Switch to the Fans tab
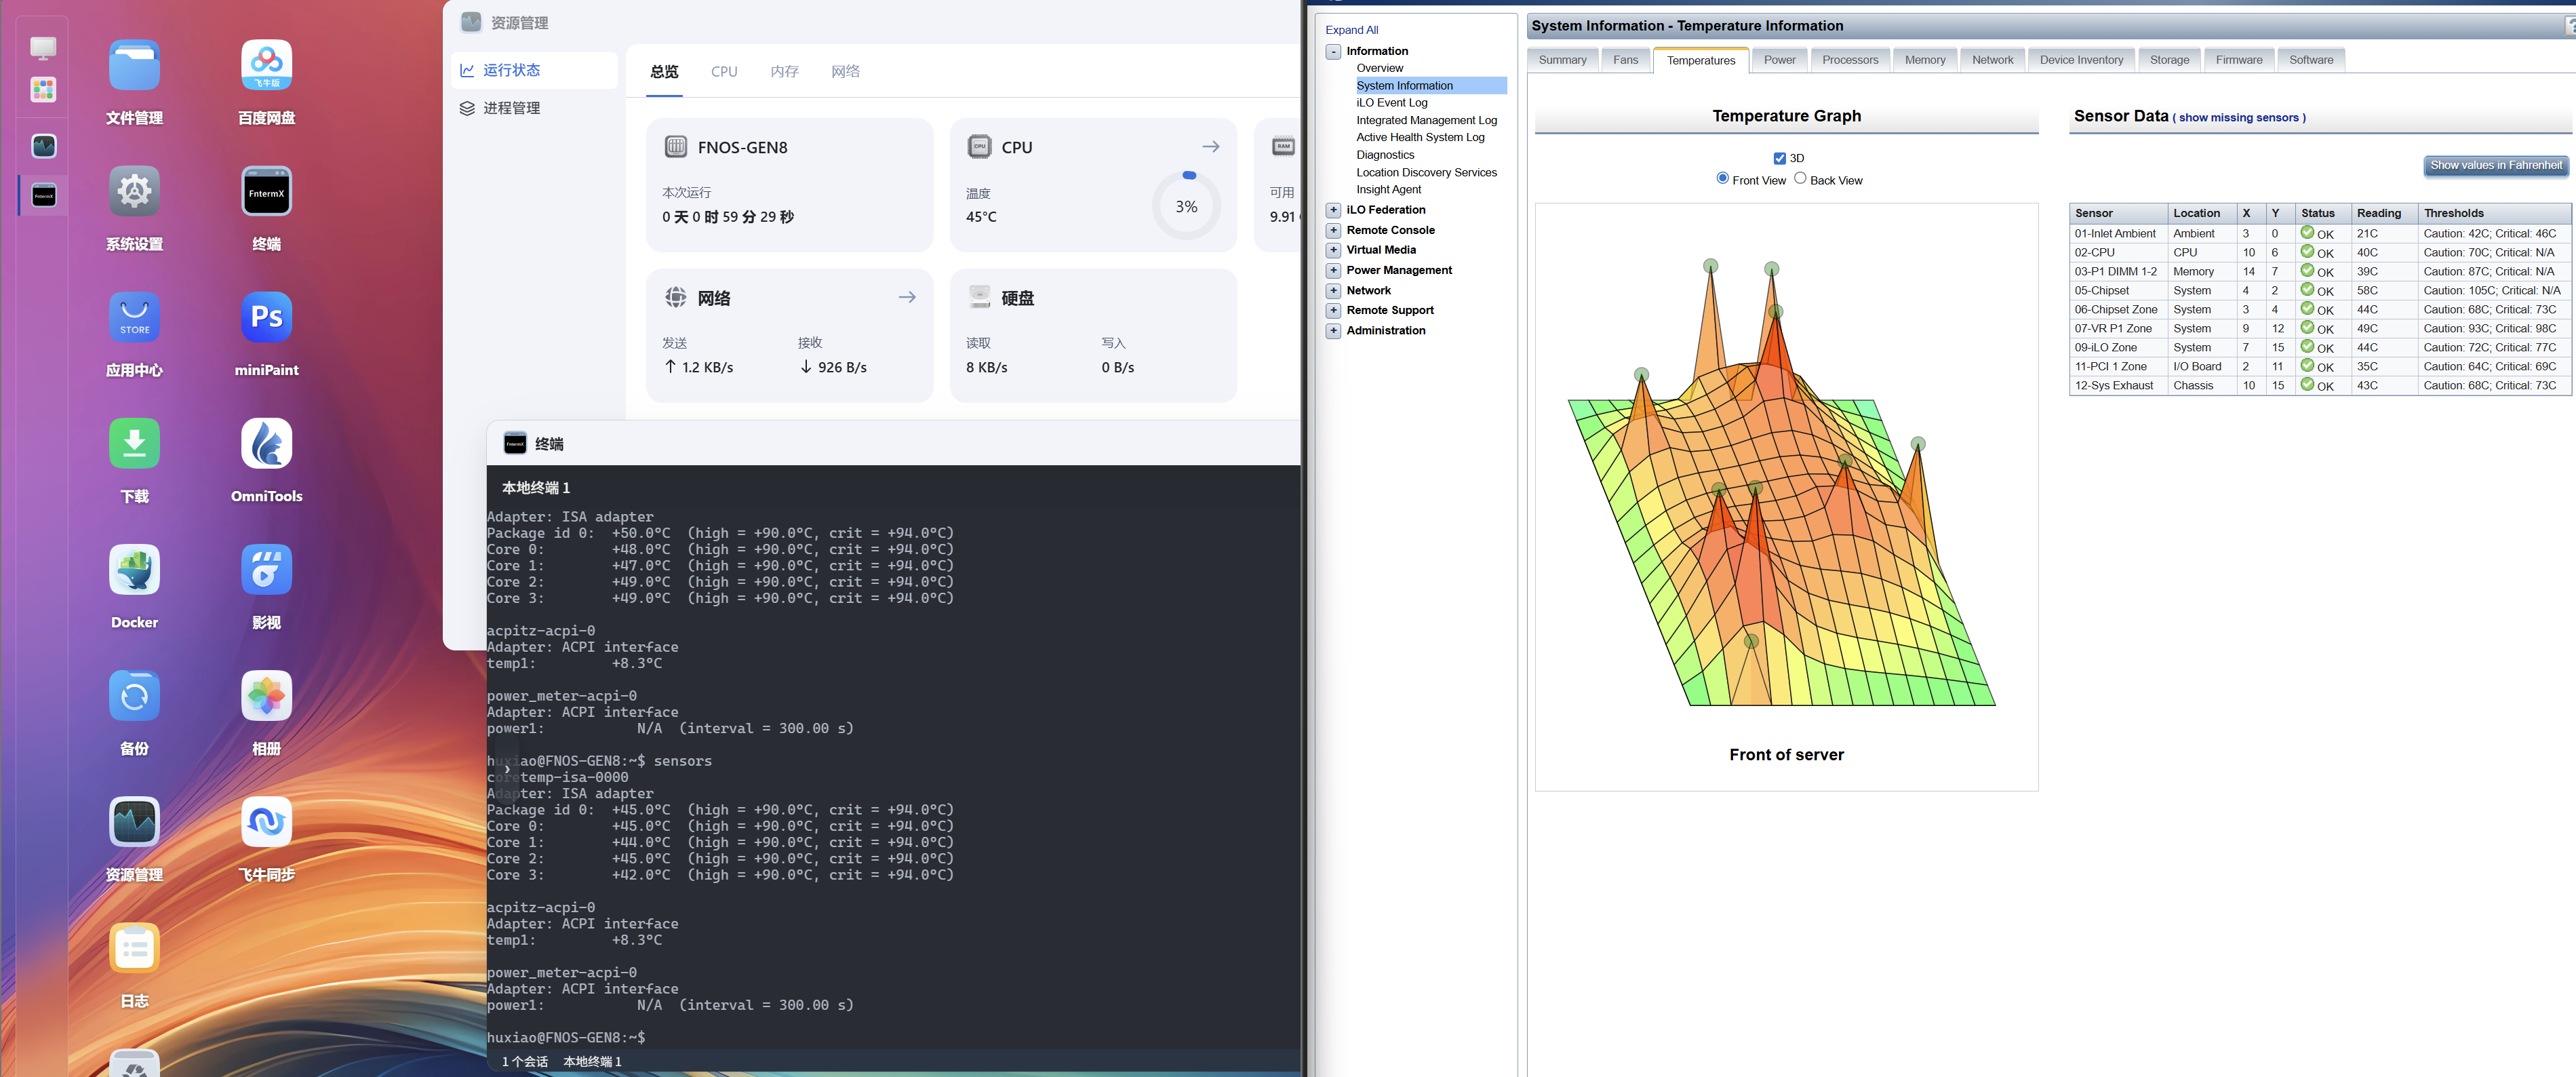 click(x=1625, y=60)
